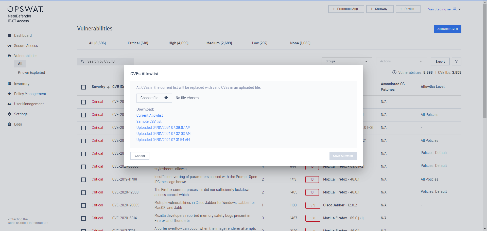Tick the checkbox of the first Critical row
487x231 pixels.
[83, 102]
